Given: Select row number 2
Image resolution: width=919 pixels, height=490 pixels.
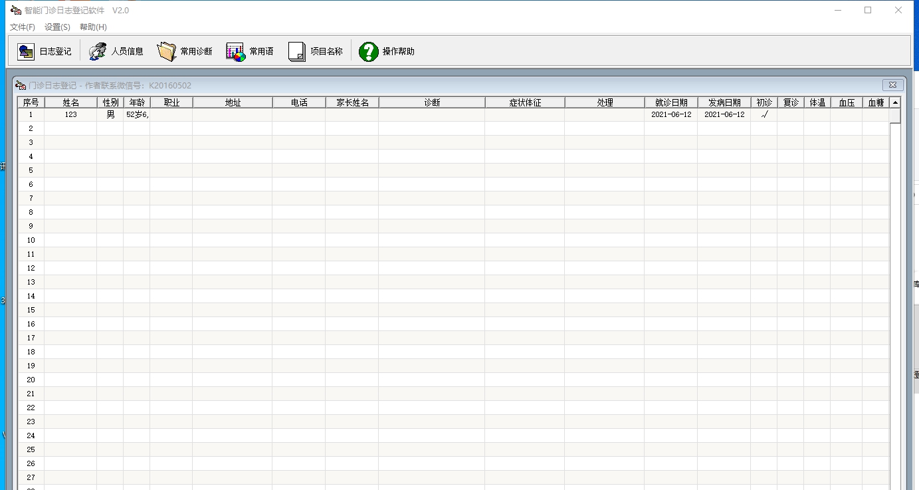Looking at the screenshot, I should [x=31, y=128].
